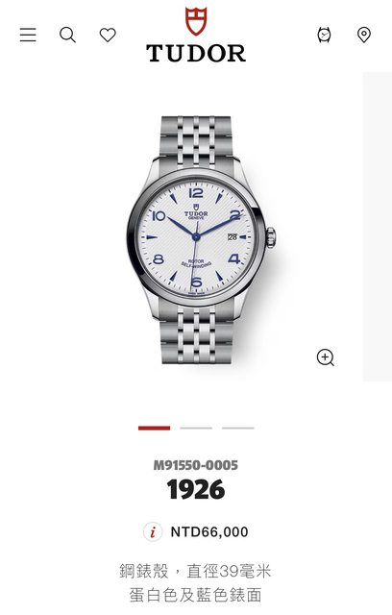Switch to the third image slide indicator
392x615 pixels.
(238, 428)
